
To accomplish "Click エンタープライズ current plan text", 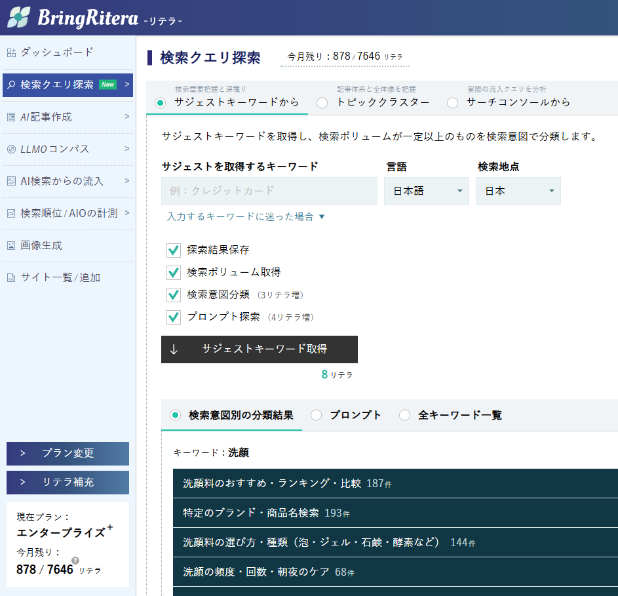I will tap(65, 532).
